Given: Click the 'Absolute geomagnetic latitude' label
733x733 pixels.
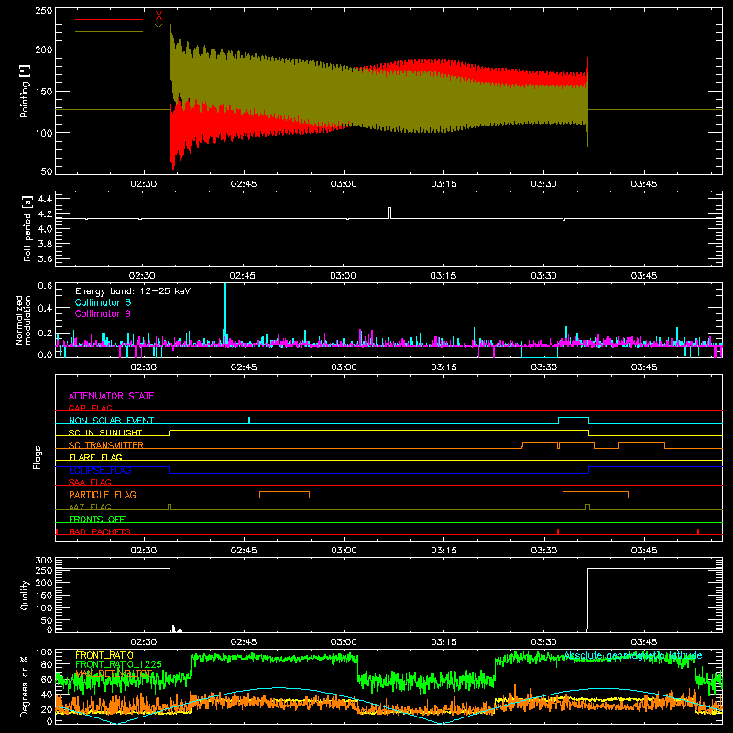Looking at the screenshot, I should point(633,655).
